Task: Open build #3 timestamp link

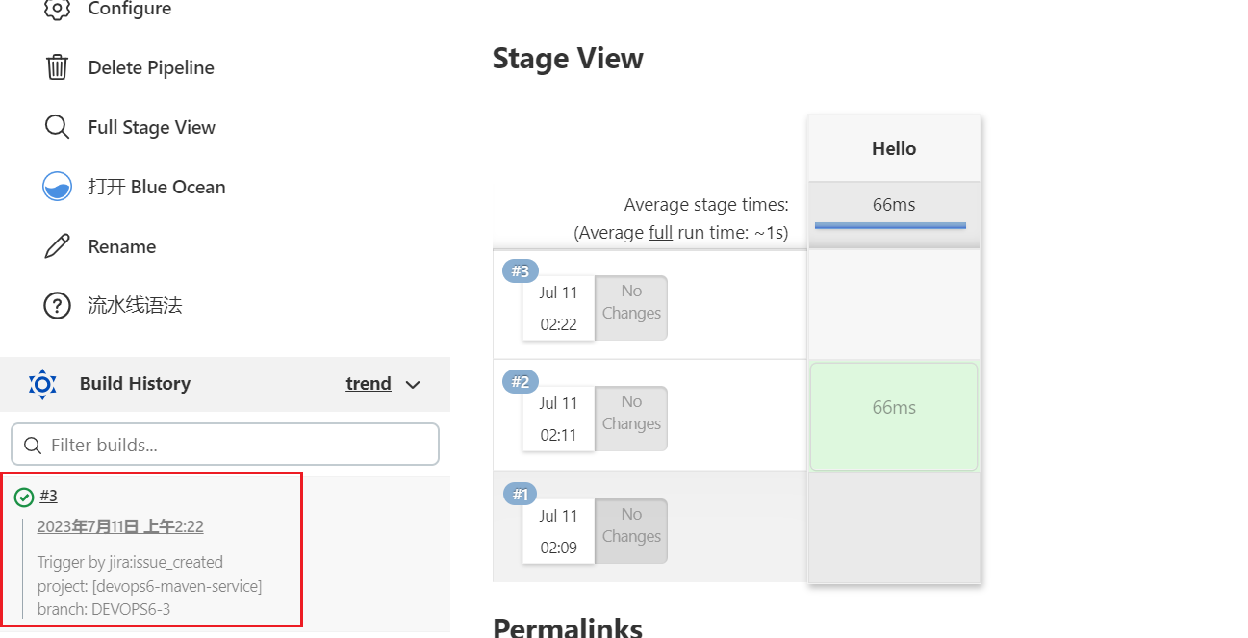Action: point(120,526)
